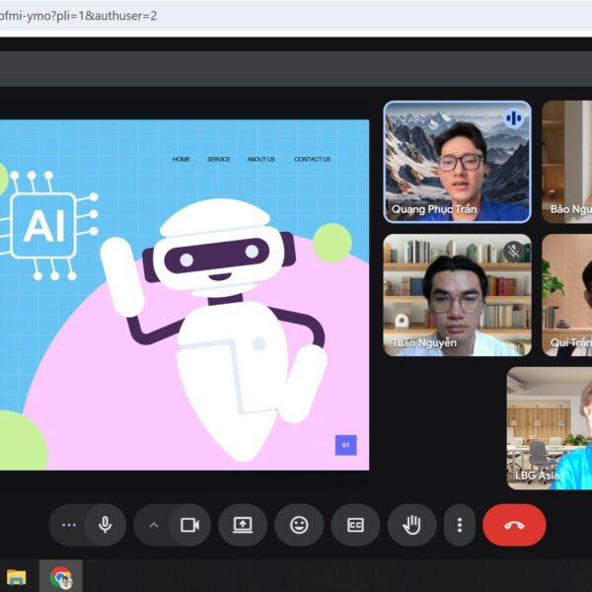Mute the microphone in the call
Viewport: 592px width, 592px height.
point(106,525)
